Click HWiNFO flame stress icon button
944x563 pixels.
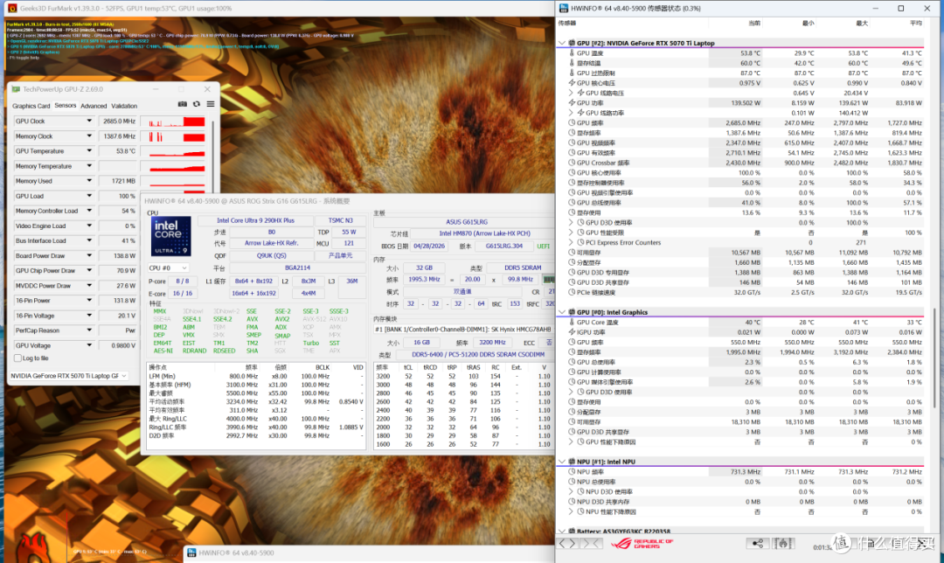pos(783,544)
